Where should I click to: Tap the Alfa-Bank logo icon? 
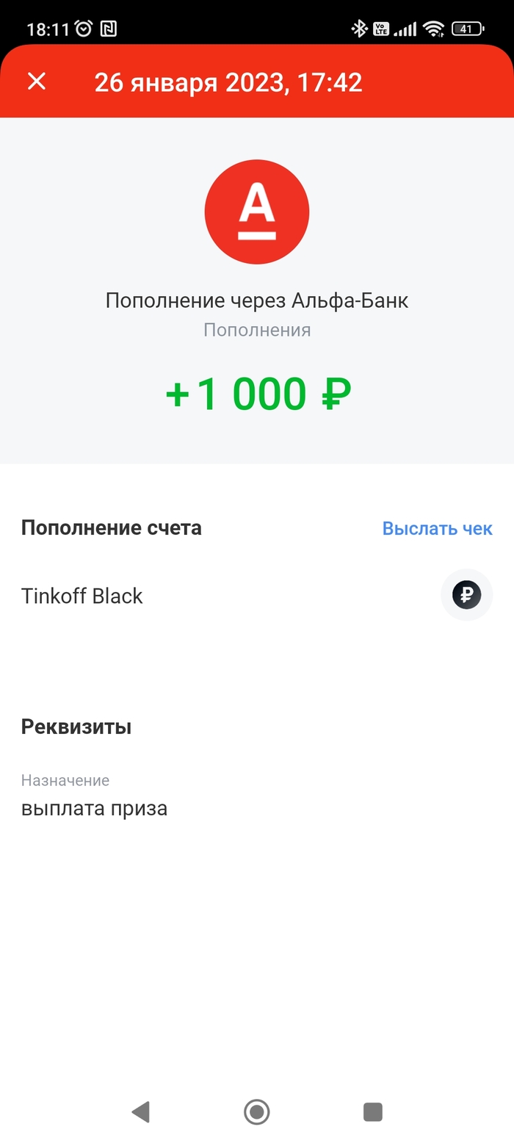[x=257, y=212]
